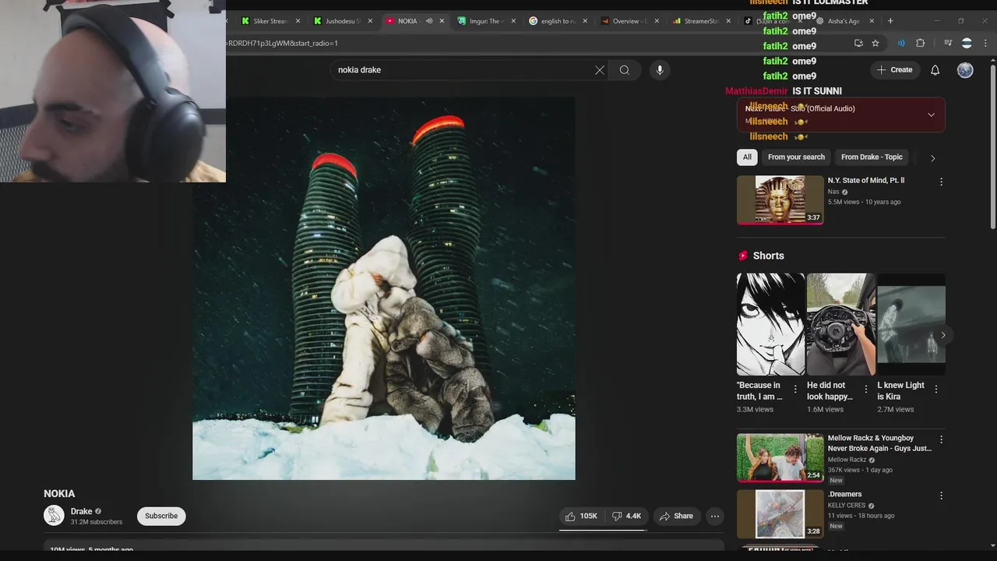The height and width of the screenshot is (561, 997).
Task: Open the YouTube account avatar menu
Action: [x=965, y=70]
